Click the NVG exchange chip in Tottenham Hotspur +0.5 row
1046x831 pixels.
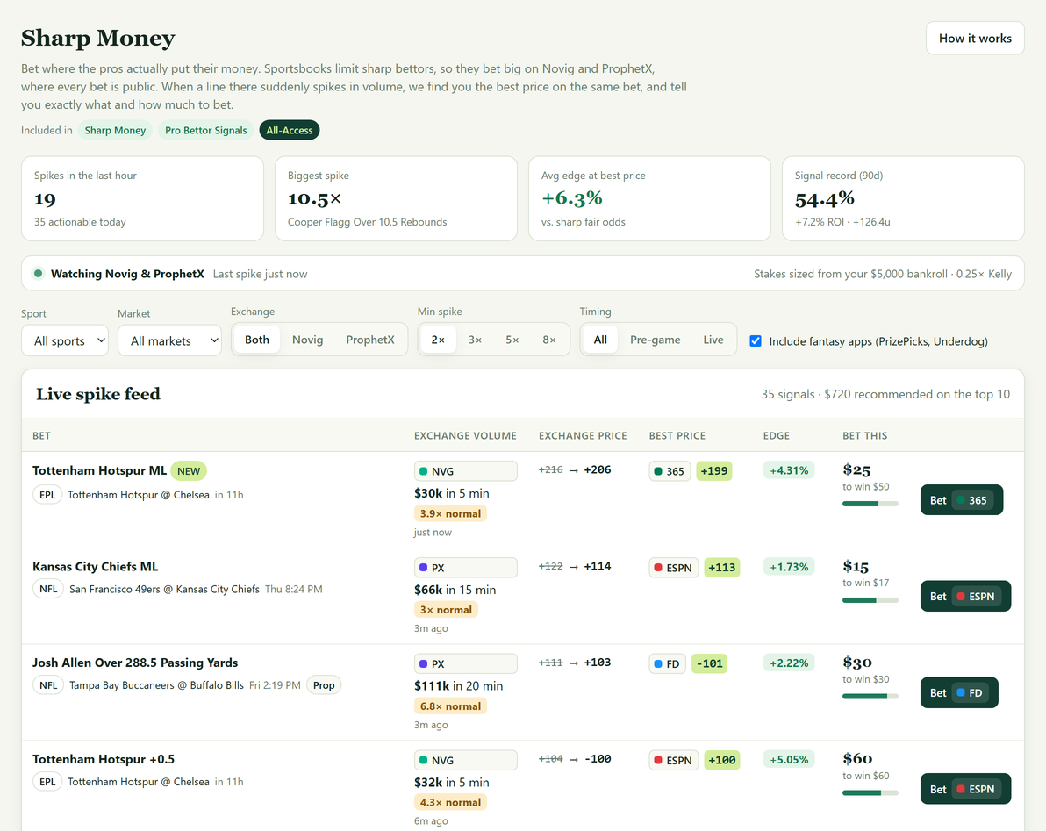(466, 760)
